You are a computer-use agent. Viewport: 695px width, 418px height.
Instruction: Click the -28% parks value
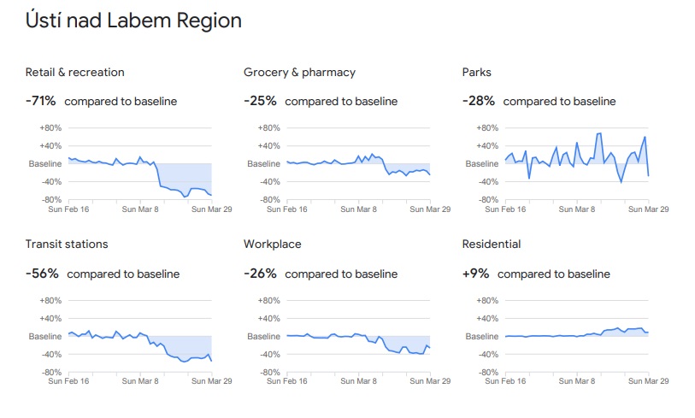click(x=479, y=102)
